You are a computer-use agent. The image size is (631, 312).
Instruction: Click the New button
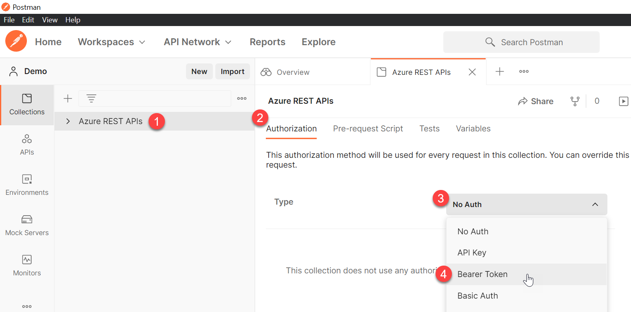(199, 72)
